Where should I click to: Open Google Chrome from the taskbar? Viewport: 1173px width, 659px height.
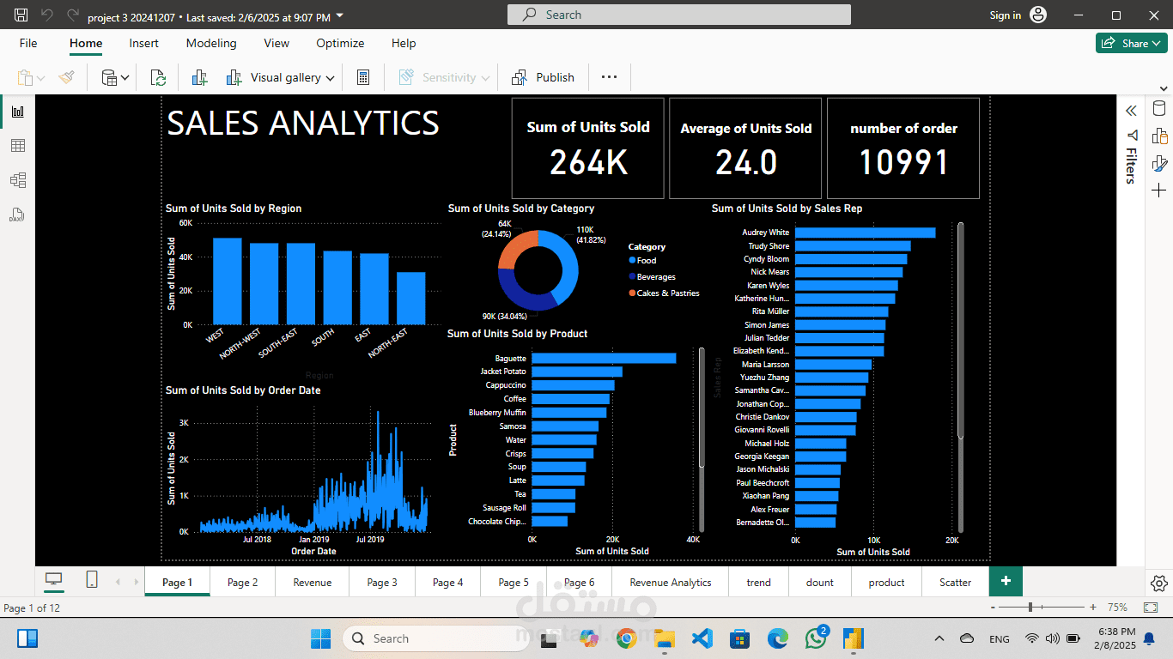pos(626,638)
